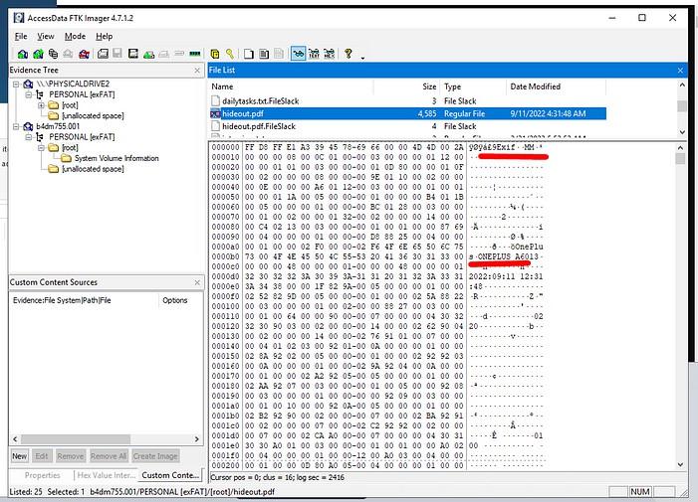Click hex viewer scrollbar down arrow
Image resolution: width=698 pixels, height=502 pixels.
(681, 464)
